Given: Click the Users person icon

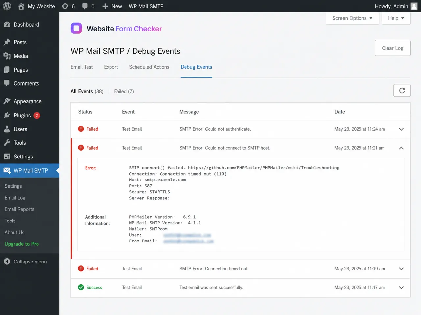Looking at the screenshot, I should 7,129.
